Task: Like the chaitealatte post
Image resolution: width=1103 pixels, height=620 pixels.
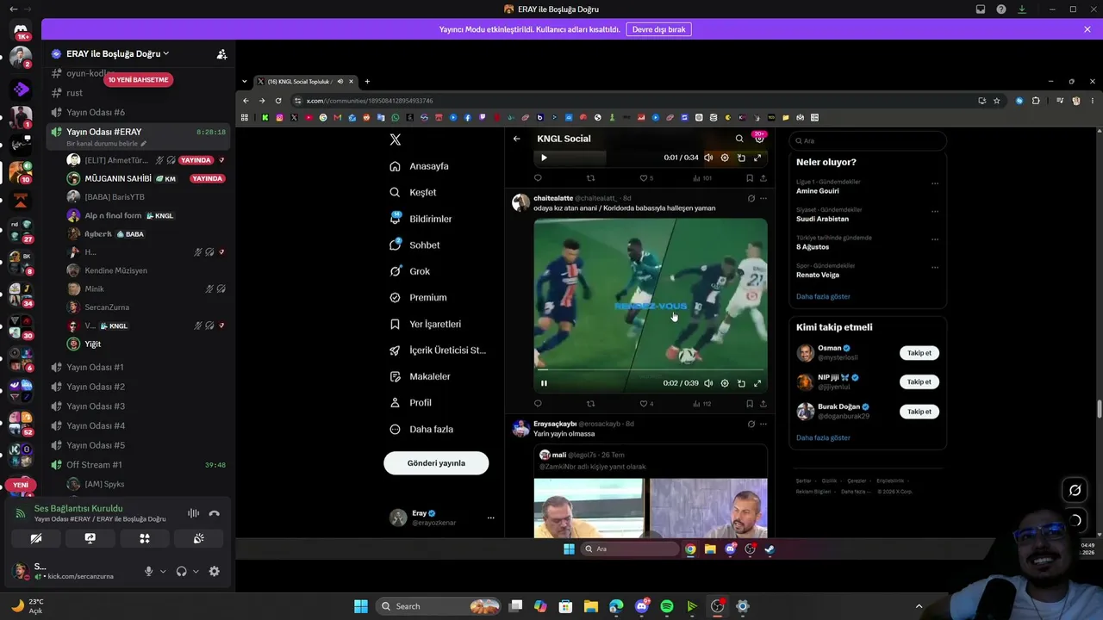Action: click(643, 404)
